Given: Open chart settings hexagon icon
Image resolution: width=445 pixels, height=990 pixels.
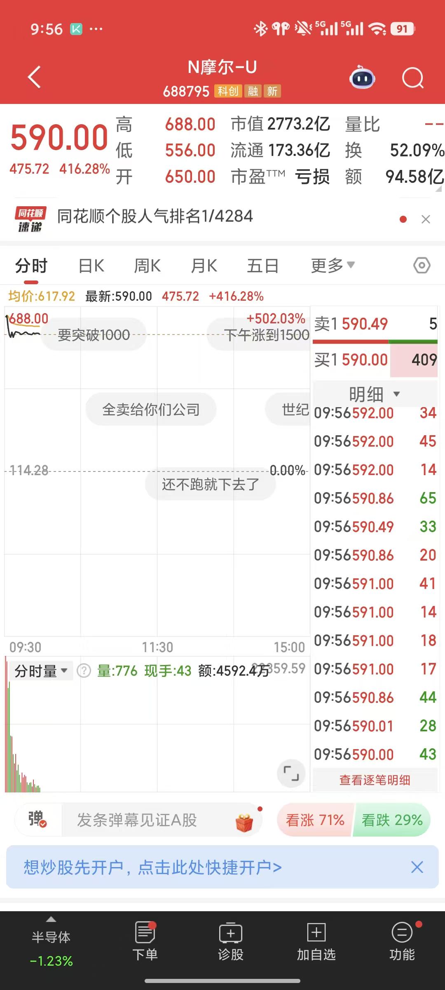Looking at the screenshot, I should pos(422,265).
